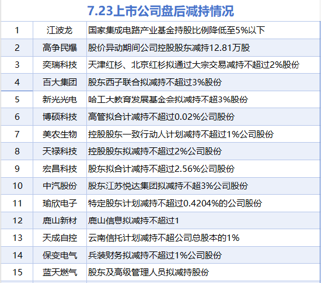Click the company name 高争民爆
The width and height of the screenshot is (321, 283).
point(60,48)
